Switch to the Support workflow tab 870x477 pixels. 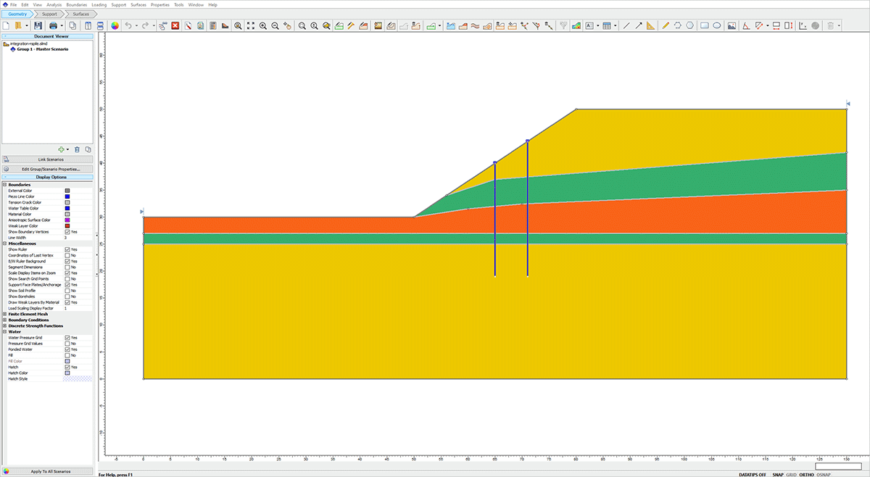pos(49,14)
